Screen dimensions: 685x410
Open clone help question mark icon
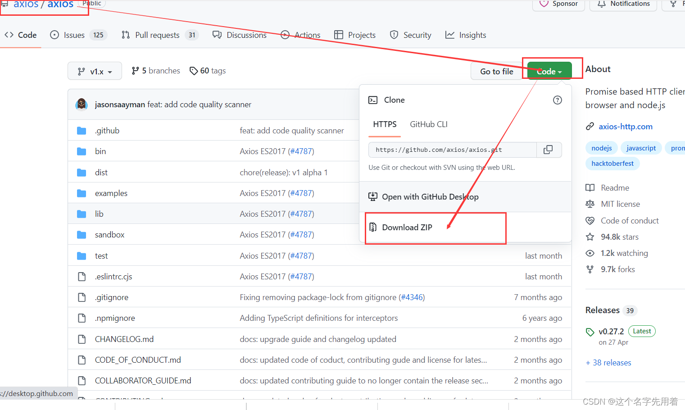pos(557,100)
